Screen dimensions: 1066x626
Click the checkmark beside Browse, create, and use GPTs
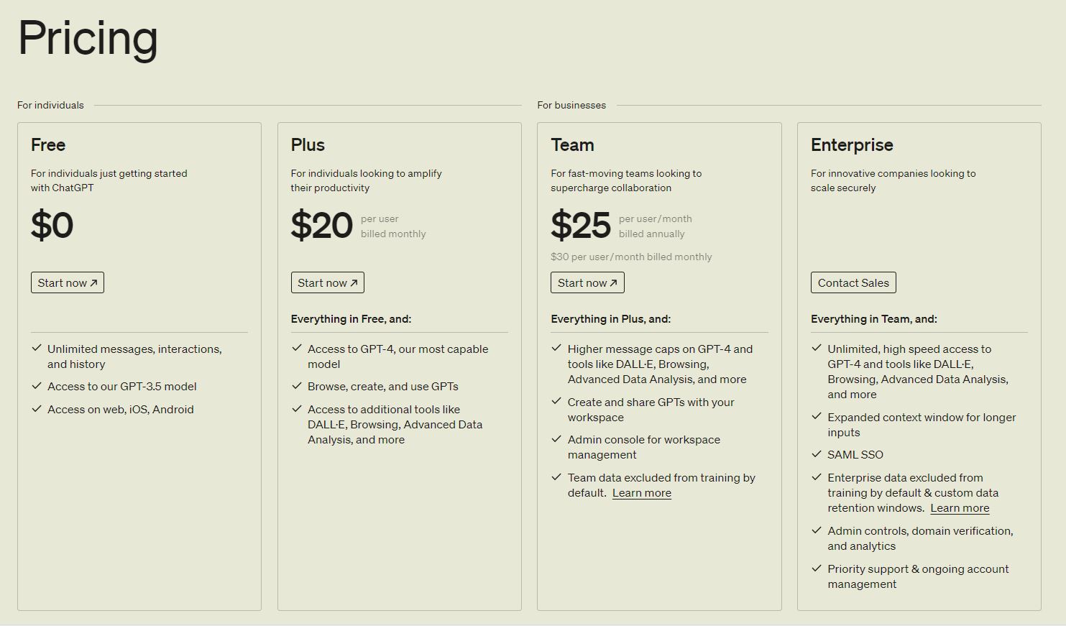pos(296,386)
